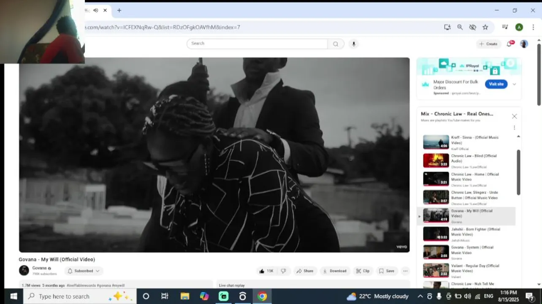The width and height of the screenshot is (542, 304).
Task: Select Govana - My Will playlist item
Action: tap(466, 216)
